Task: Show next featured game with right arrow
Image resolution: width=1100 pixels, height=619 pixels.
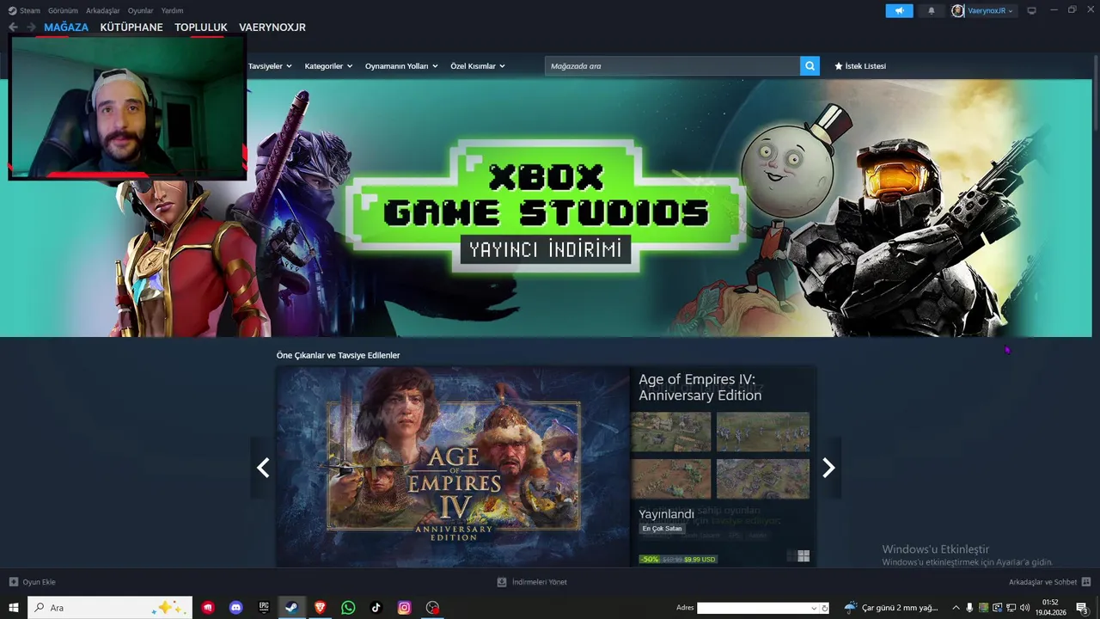Action: tap(828, 468)
